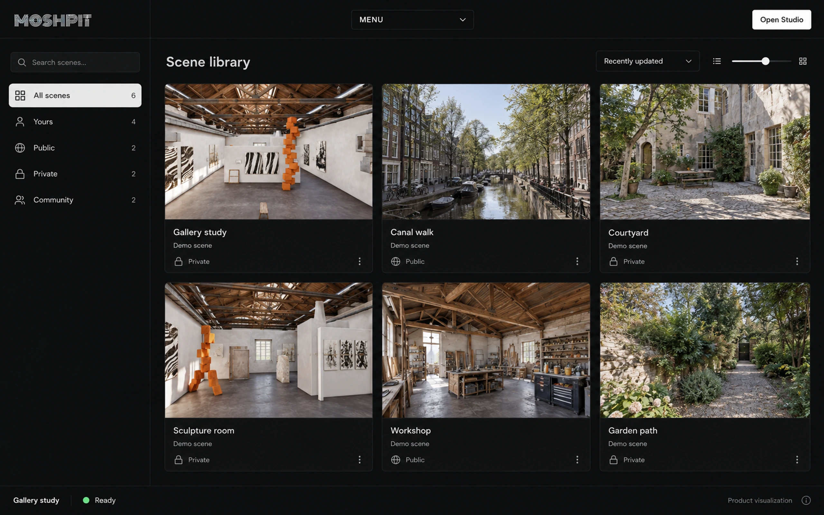Select Private filter in sidebar

point(75,174)
